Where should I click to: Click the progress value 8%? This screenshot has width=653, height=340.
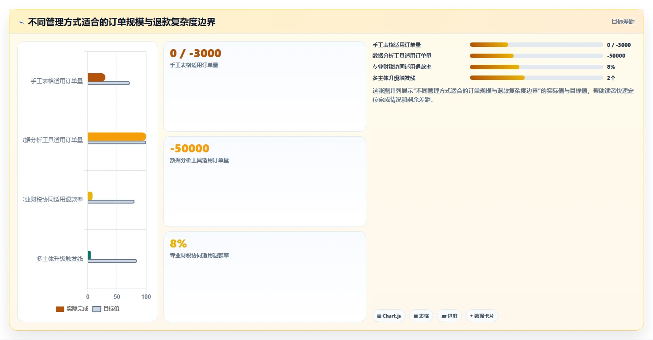point(611,67)
